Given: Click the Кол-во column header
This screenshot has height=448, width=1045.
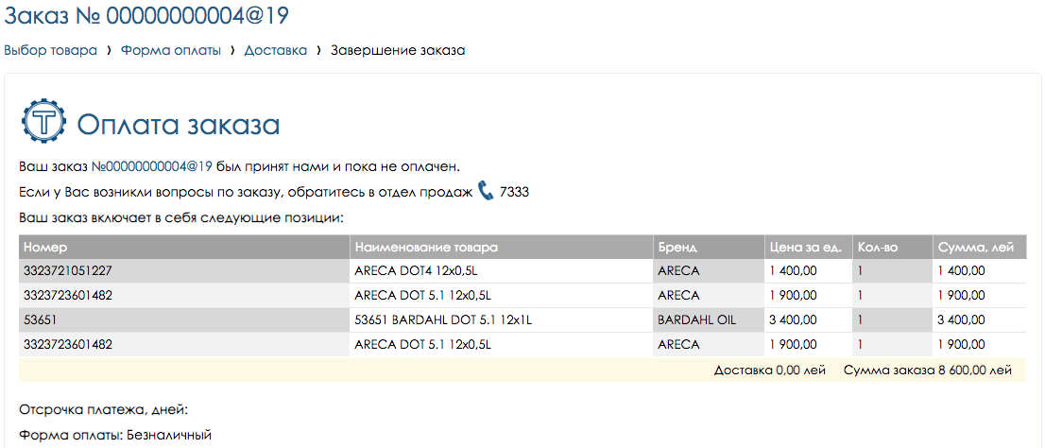Looking at the screenshot, I should 877,248.
